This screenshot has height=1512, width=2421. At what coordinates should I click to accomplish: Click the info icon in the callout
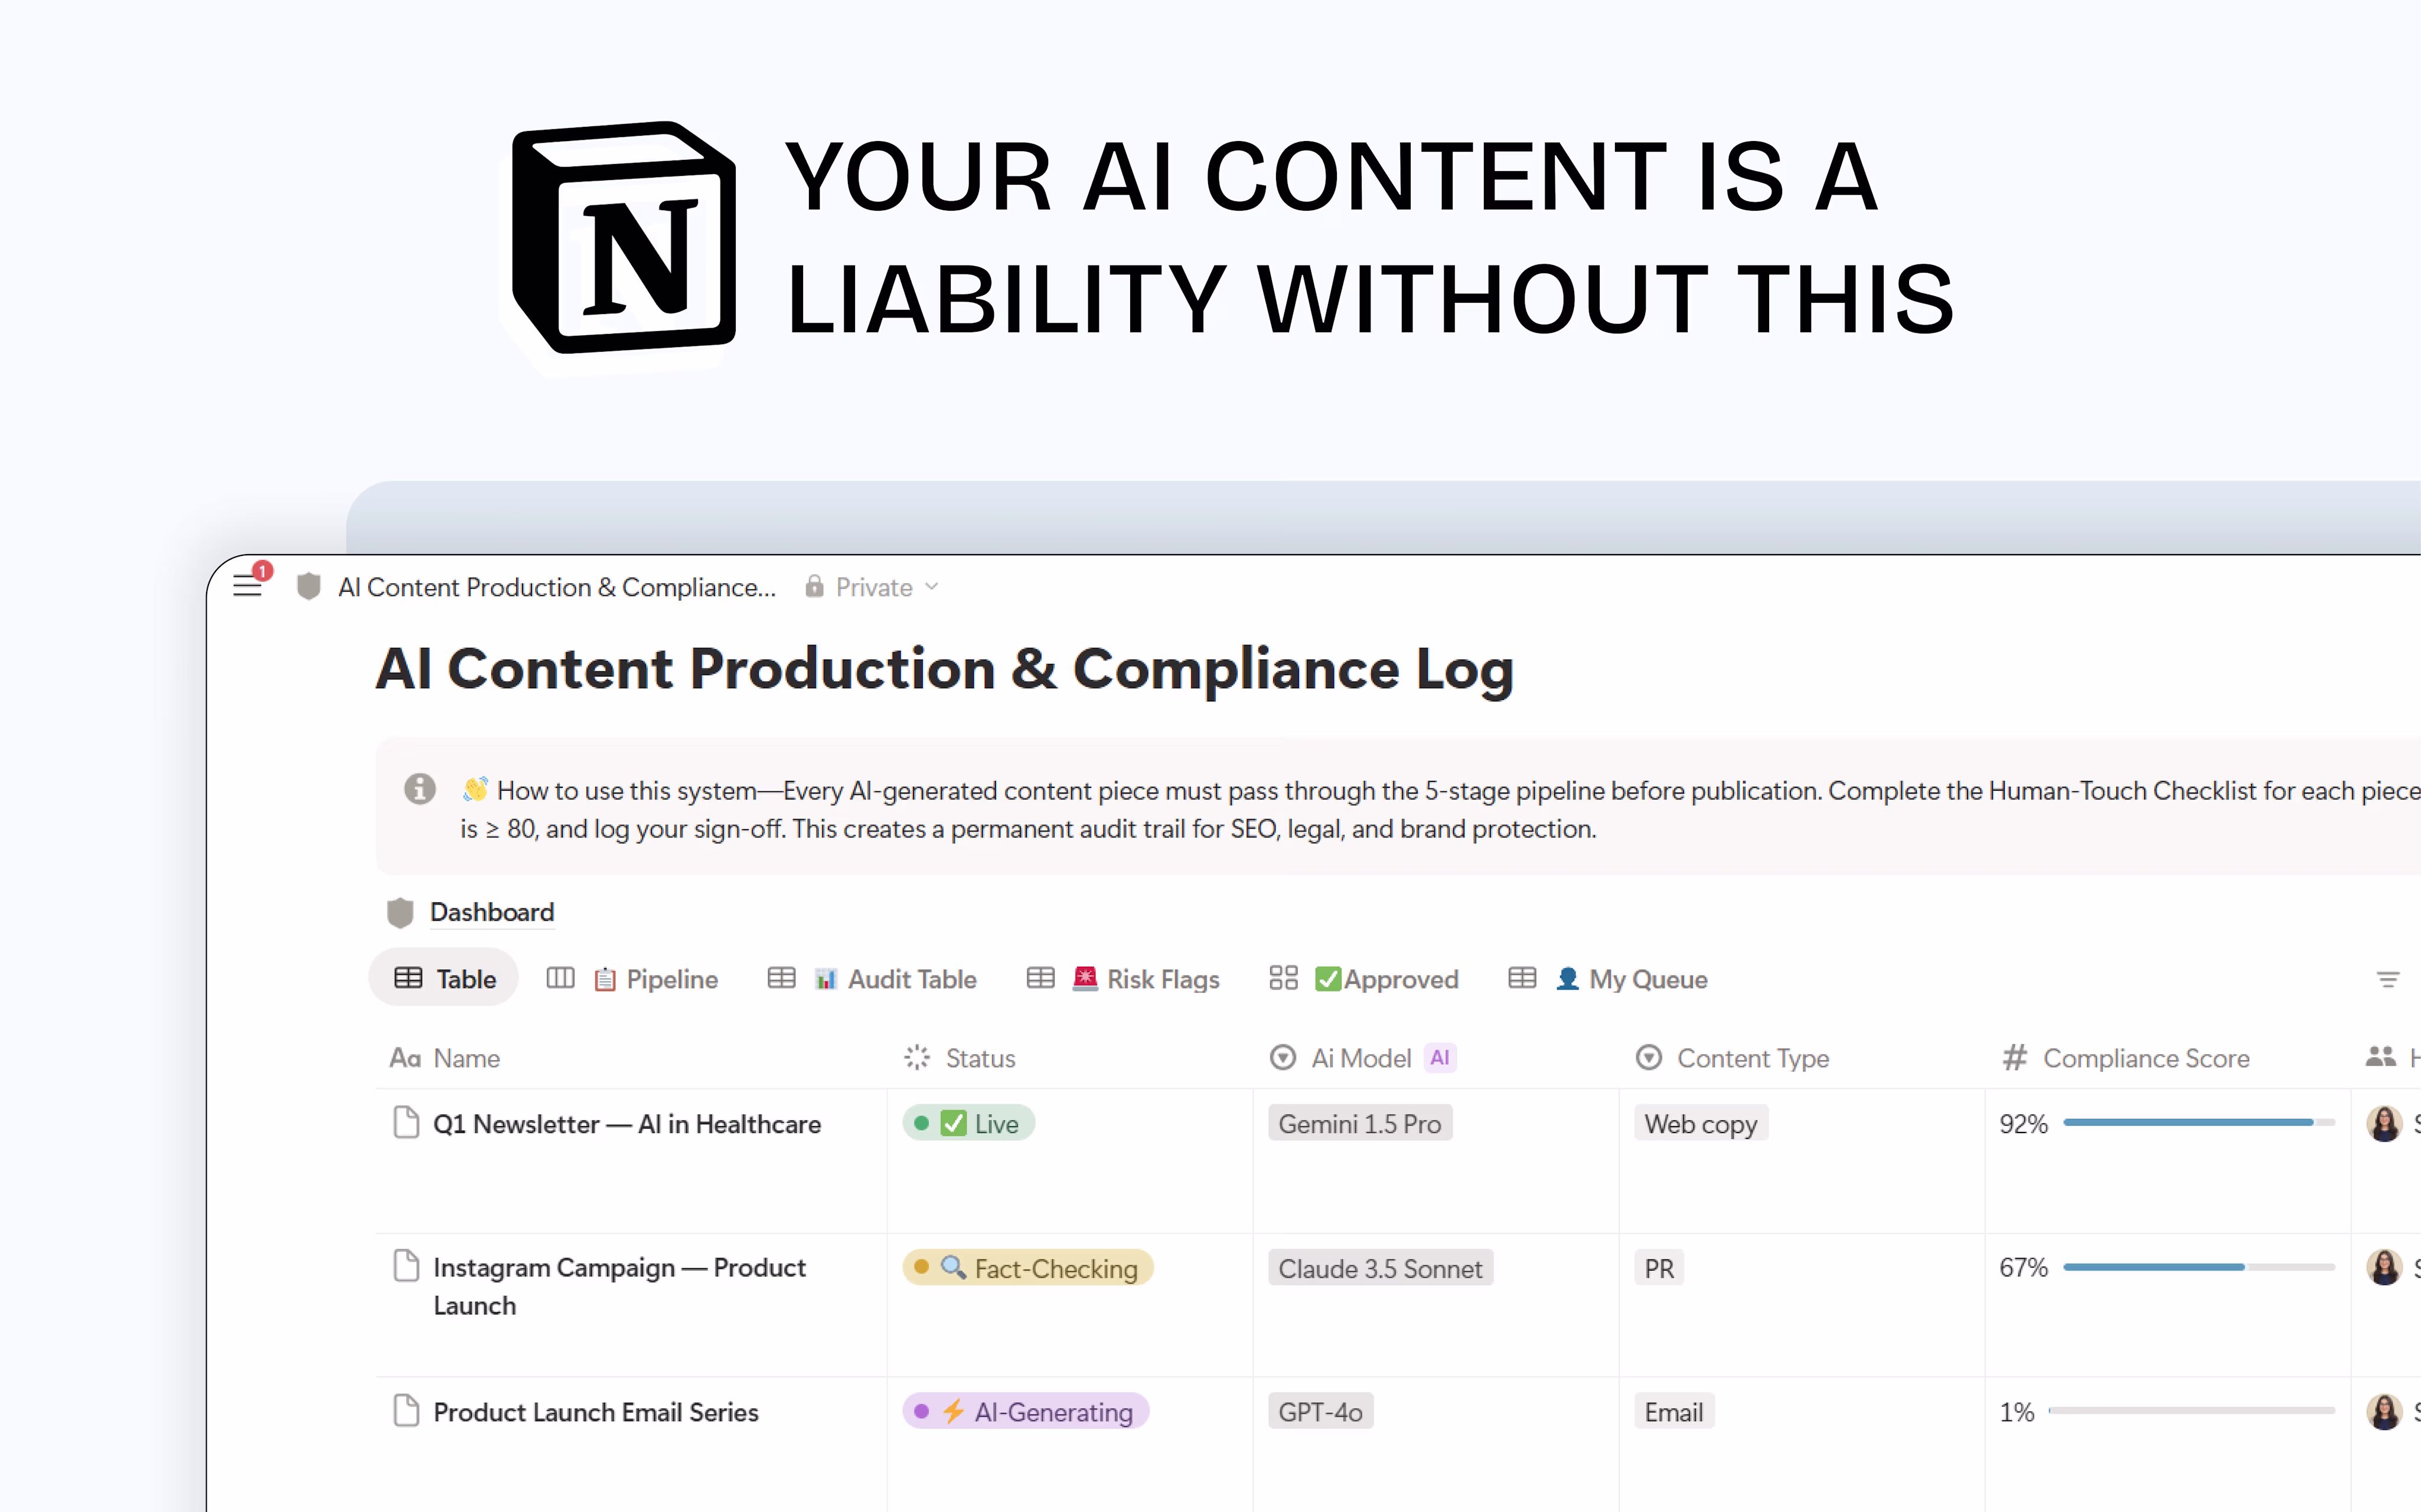[419, 789]
